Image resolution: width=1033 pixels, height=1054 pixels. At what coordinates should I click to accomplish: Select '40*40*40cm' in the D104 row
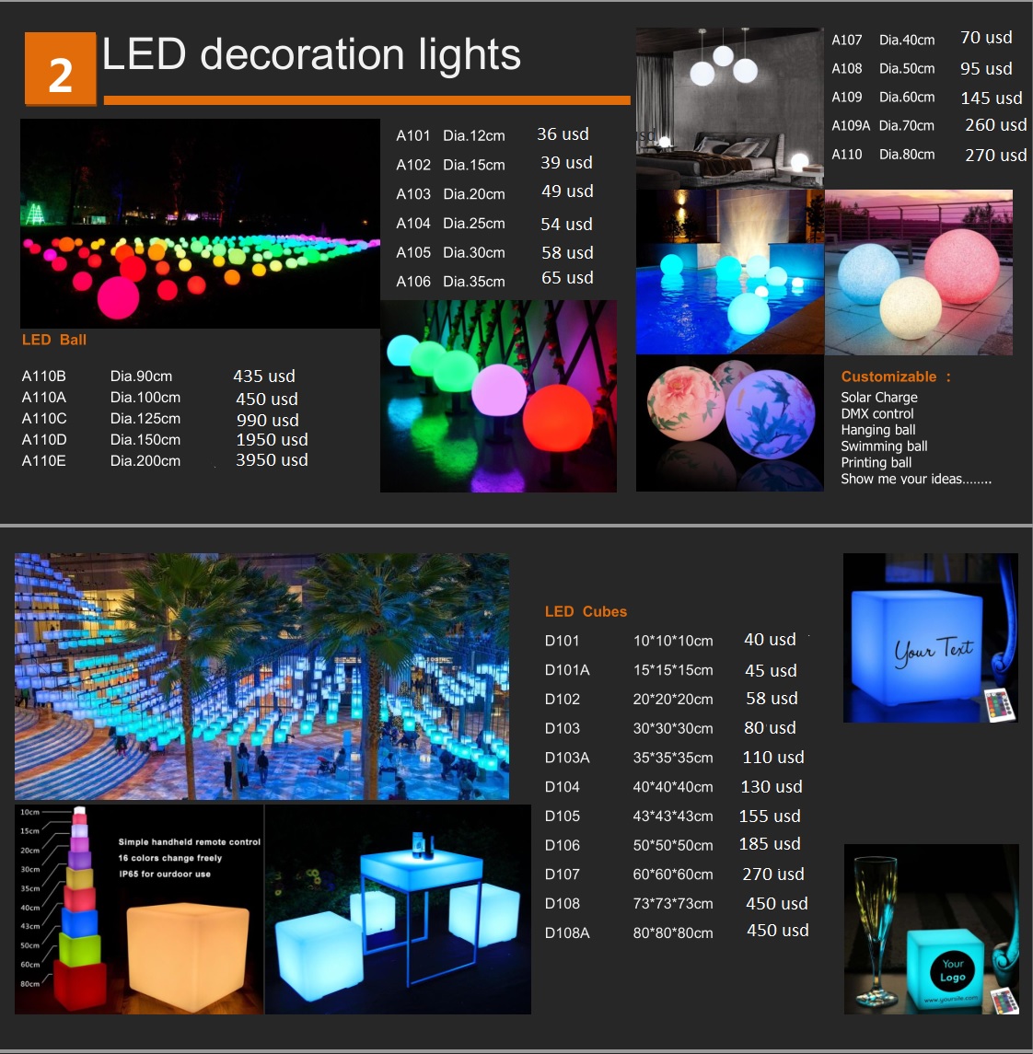coord(673,786)
